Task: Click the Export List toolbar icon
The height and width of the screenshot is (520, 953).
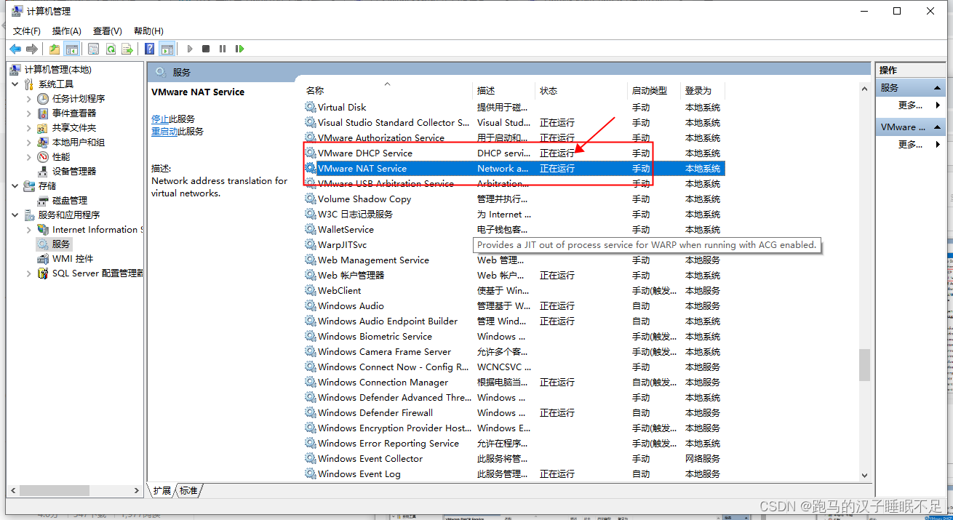Action: [x=127, y=49]
